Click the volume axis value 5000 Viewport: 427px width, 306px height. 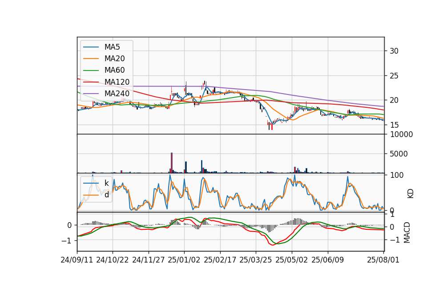click(x=399, y=154)
